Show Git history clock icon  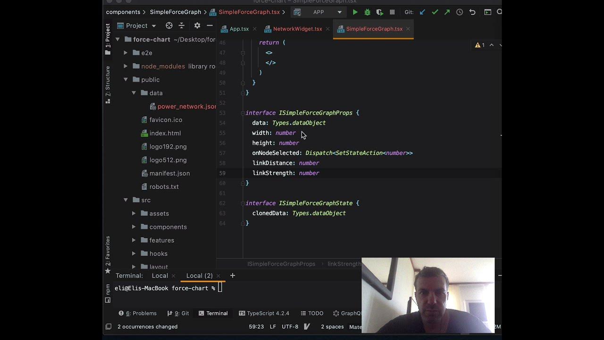point(460,12)
